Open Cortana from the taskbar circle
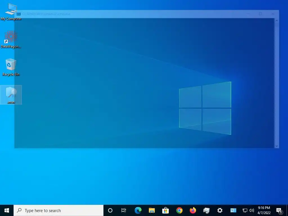The image size is (288, 216). coord(110,210)
